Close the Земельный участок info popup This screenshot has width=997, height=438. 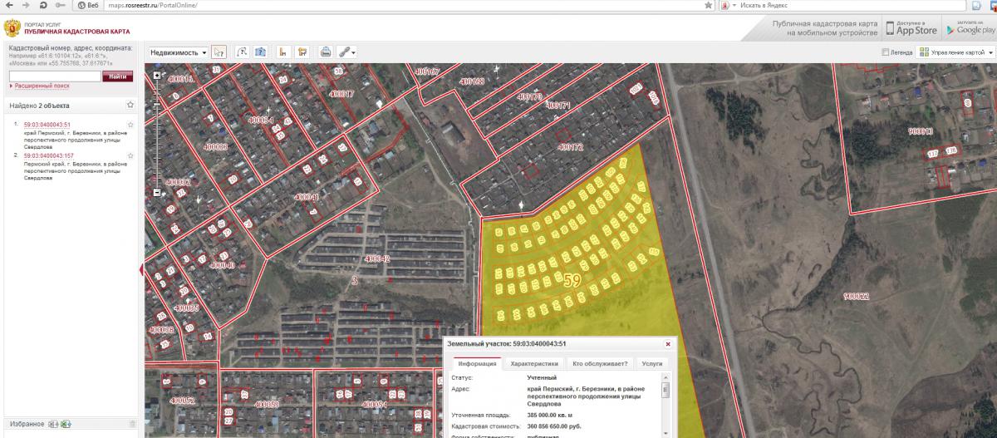point(668,343)
